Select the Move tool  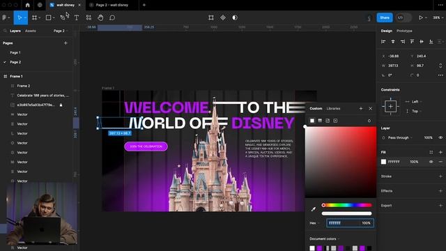[20, 17]
